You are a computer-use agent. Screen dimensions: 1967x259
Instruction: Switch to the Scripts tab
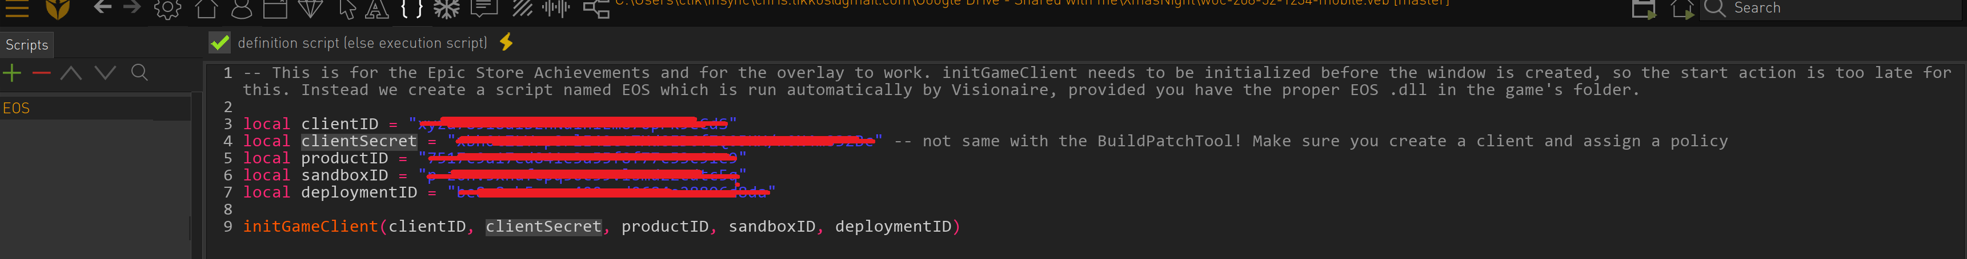pos(27,45)
